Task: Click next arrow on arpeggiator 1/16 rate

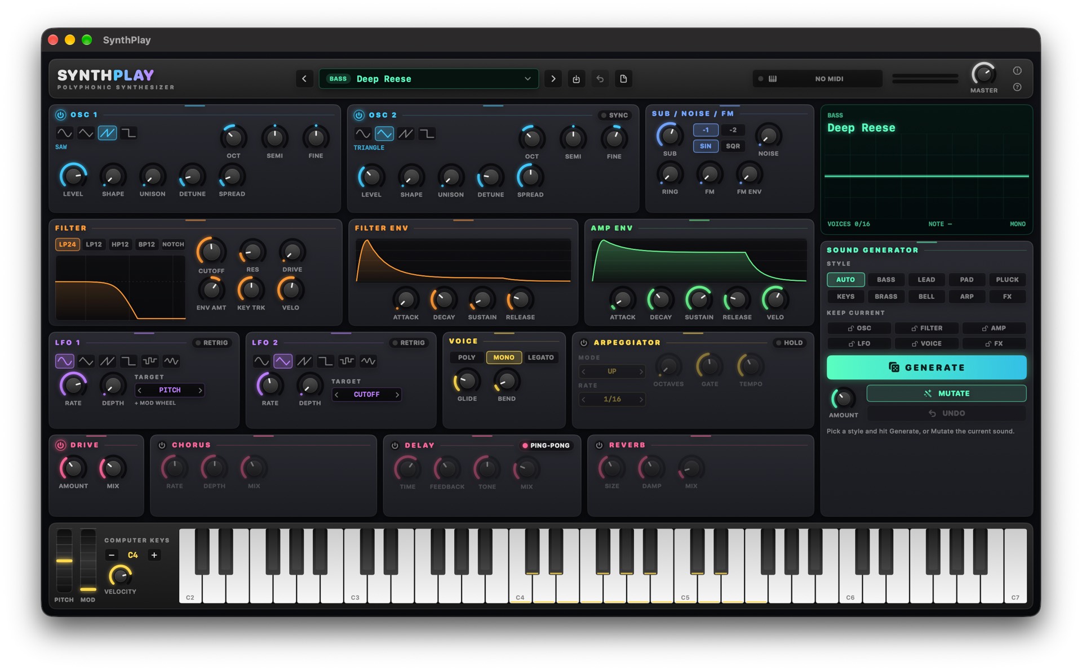Action: click(641, 400)
